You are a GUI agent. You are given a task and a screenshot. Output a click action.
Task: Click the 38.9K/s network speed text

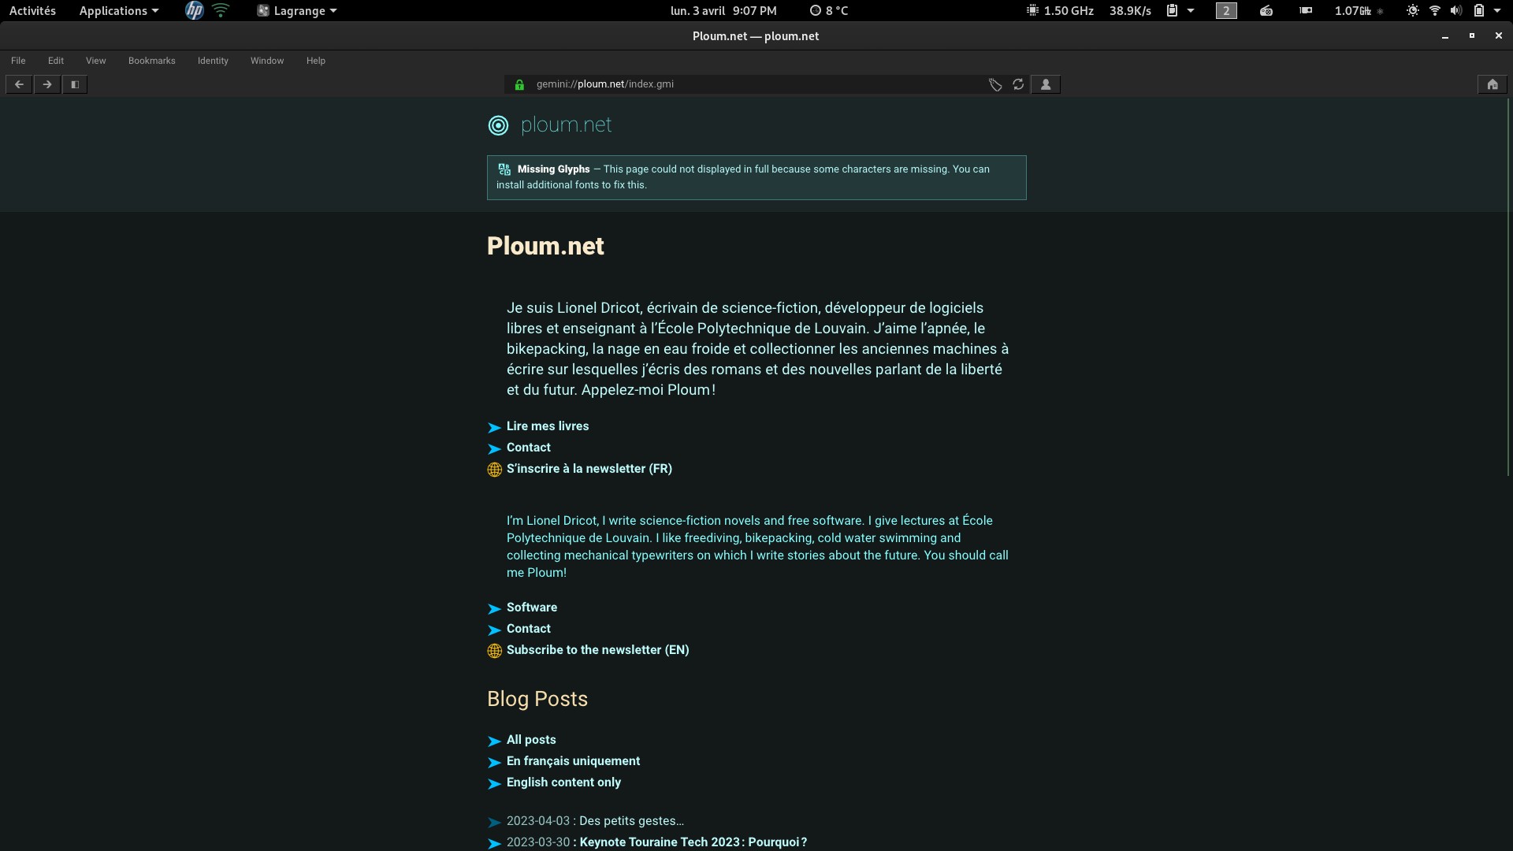(1130, 10)
